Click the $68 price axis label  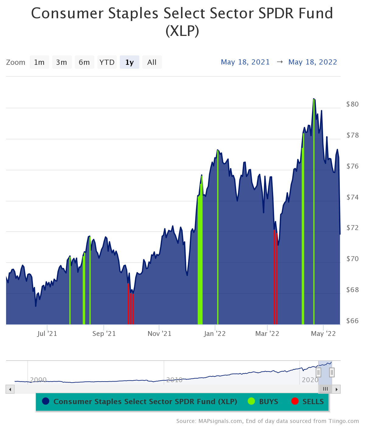(353, 290)
